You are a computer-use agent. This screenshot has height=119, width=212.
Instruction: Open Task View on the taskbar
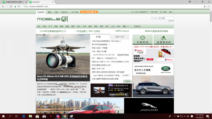[16, 116]
